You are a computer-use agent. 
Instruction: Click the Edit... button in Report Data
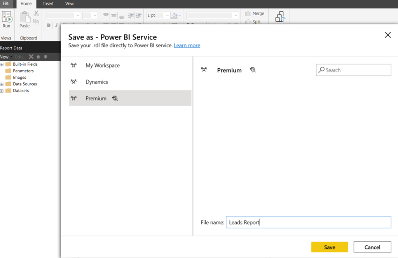point(20,57)
